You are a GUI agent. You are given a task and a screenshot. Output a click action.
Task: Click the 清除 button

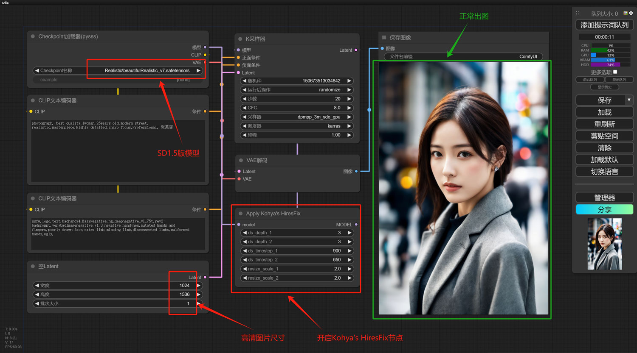coord(604,148)
